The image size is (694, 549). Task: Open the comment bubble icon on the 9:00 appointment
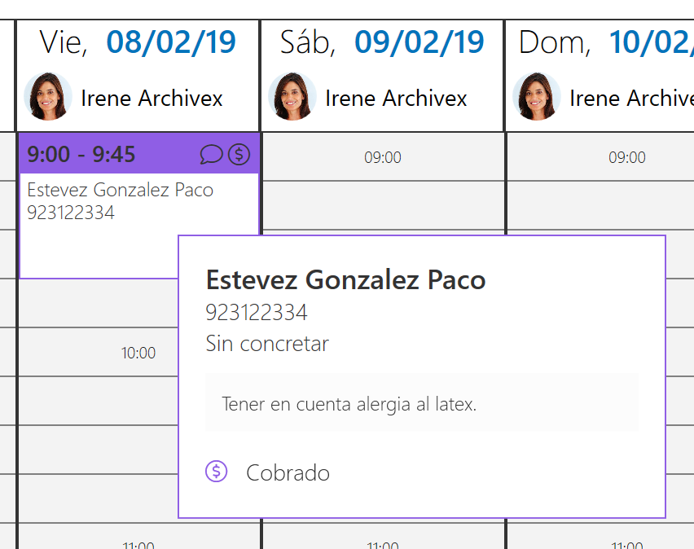tap(211, 154)
